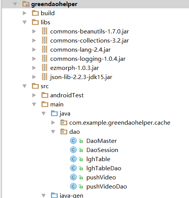Image resolution: width=189 pixels, height=198 pixels.
Task: Expand the build folder arrow
Action: click(x=25, y=13)
